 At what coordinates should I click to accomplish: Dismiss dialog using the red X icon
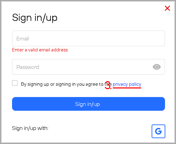click(x=167, y=8)
